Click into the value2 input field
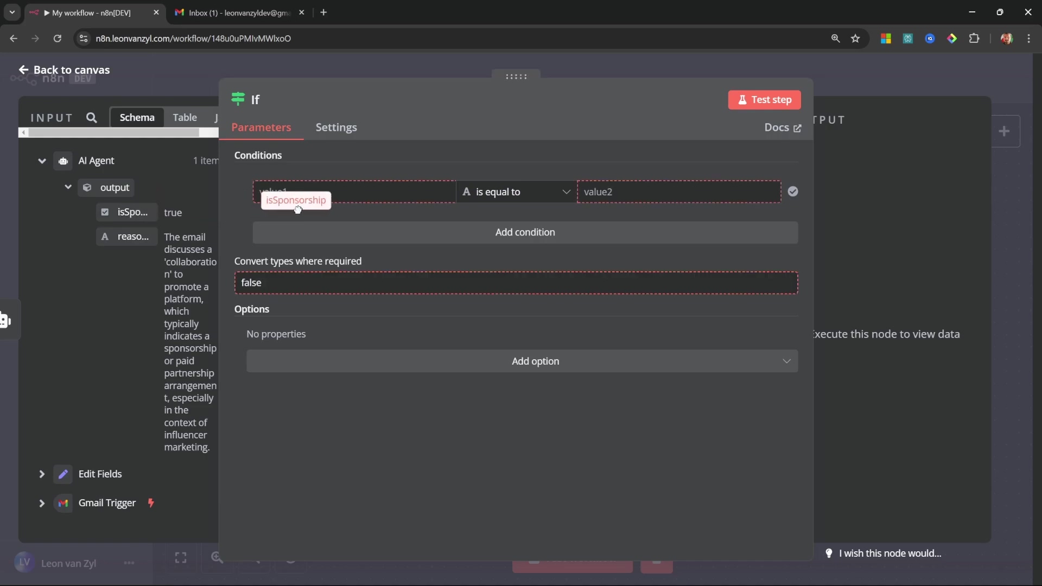Screen dimensions: 1042x586 pyautogui.click(x=678, y=192)
